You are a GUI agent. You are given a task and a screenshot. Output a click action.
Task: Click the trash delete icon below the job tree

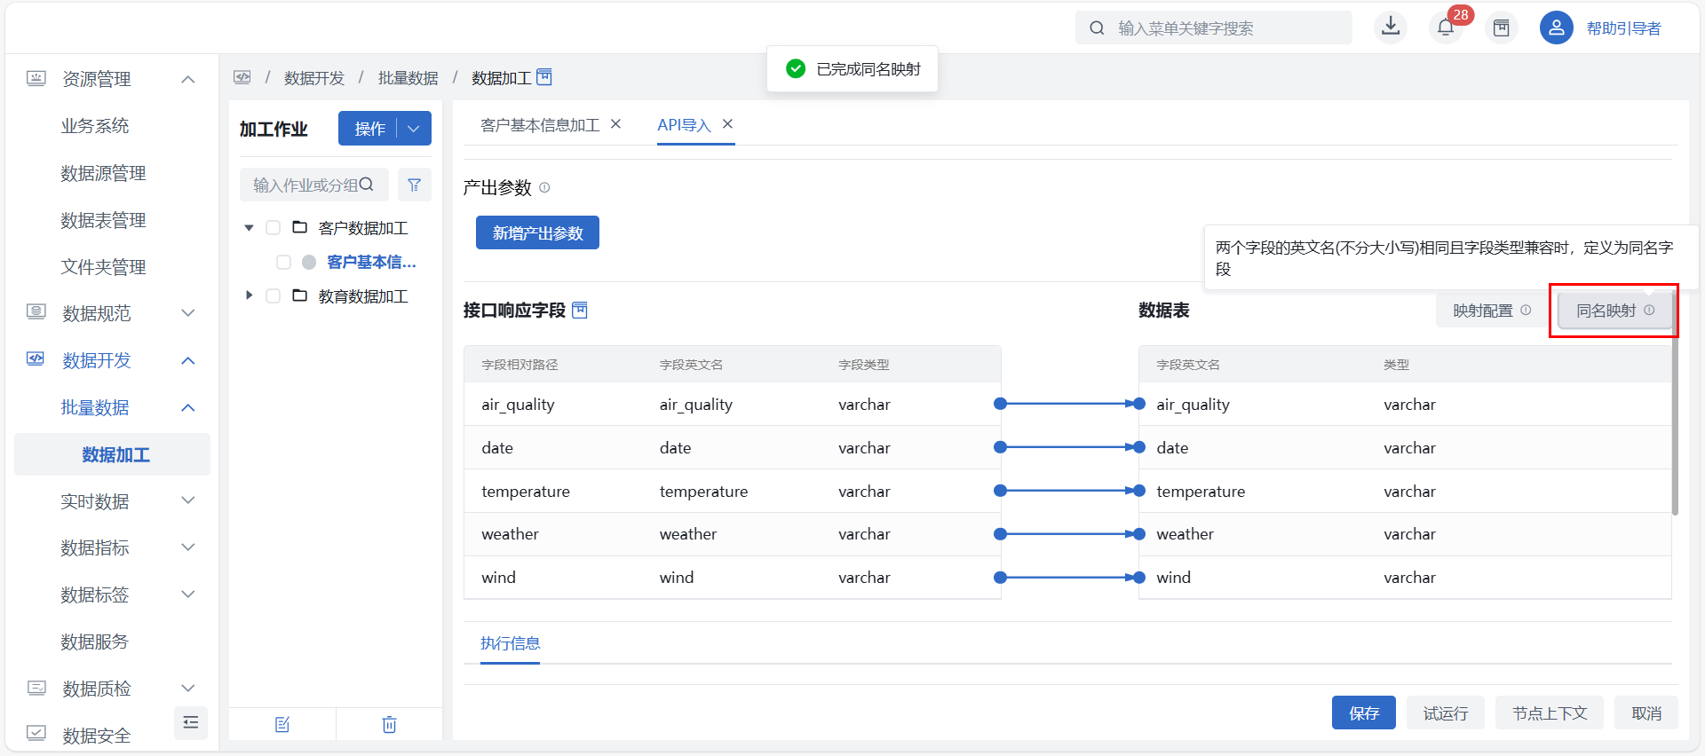pos(389,725)
